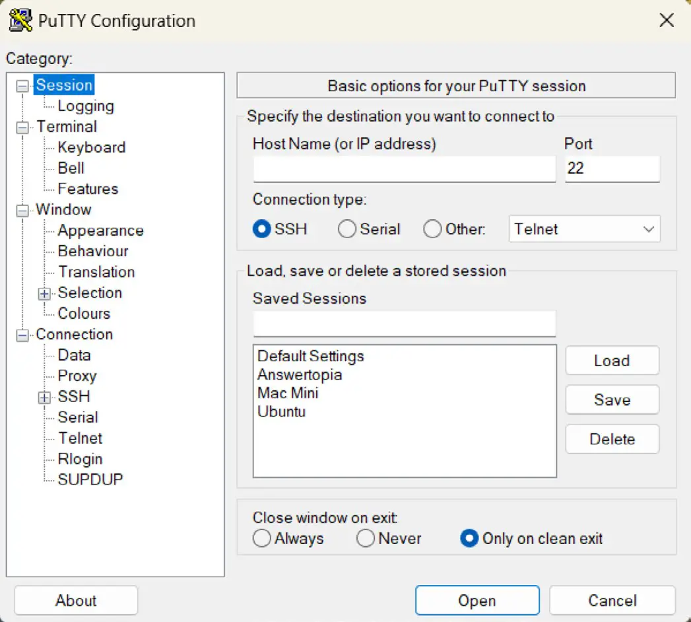Collapse the Connection tree node

pos(22,335)
